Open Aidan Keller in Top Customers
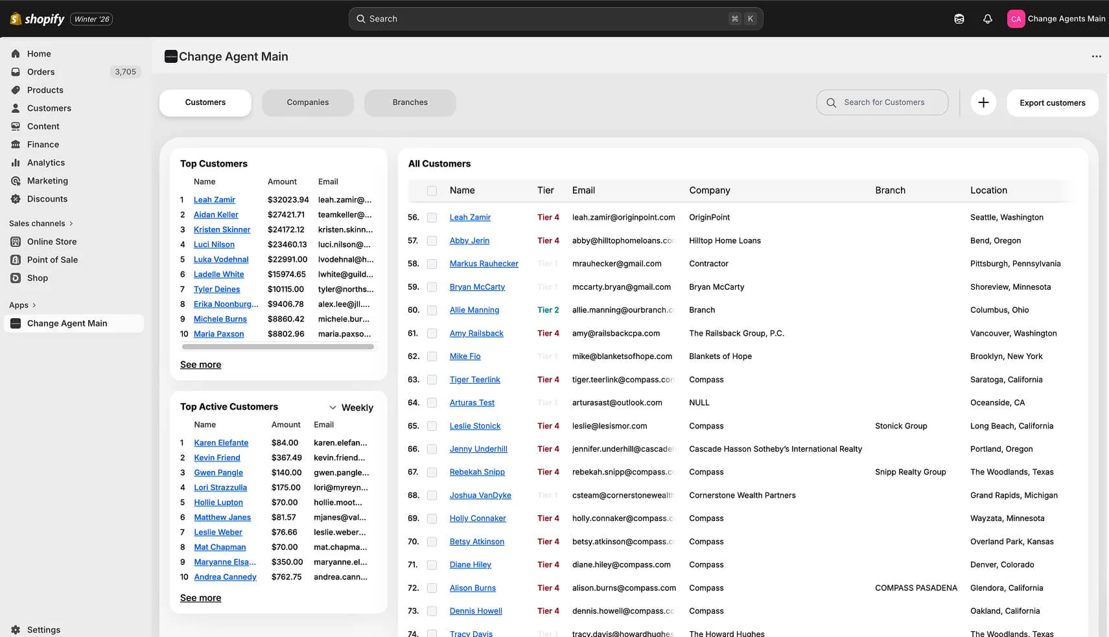Image resolution: width=1109 pixels, height=637 pixels. (216, 214)
